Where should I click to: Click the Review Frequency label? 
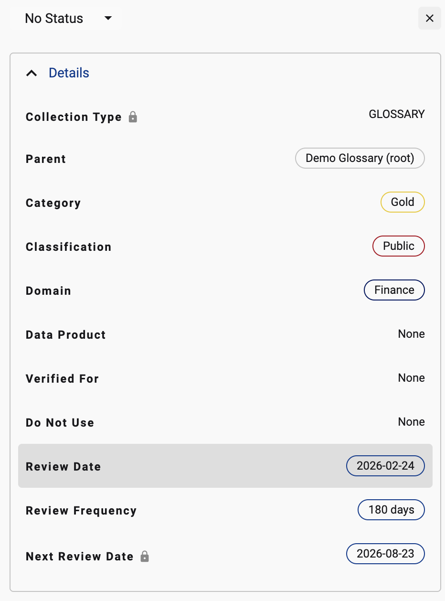coord(81,511)
